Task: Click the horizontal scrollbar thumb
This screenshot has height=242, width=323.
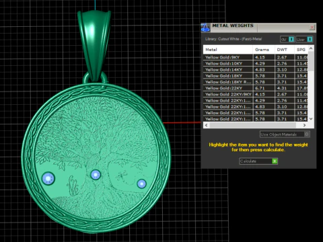Action: (x=252, y=125)
